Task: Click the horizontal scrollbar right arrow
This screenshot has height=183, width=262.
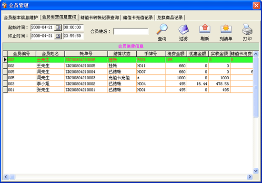Action: (x=250, y=177)
